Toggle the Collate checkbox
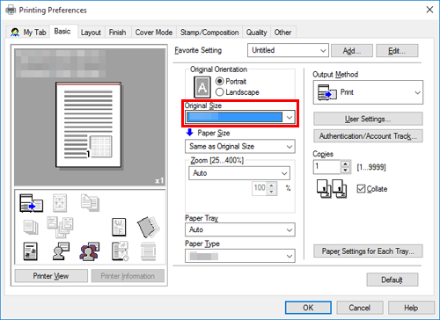 pyautogui.click(x=361, y=189)
